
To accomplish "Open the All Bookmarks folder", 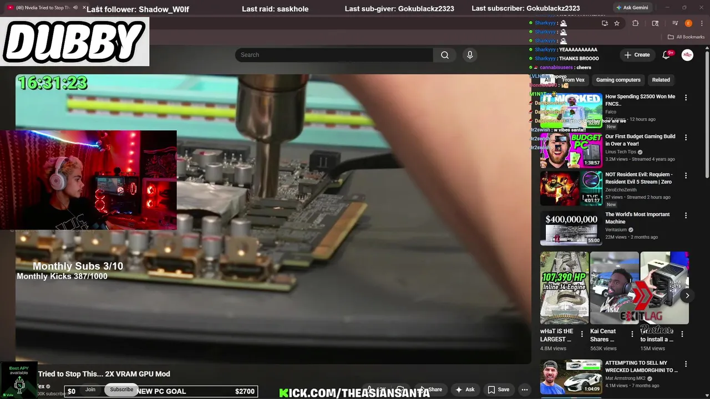I will click(x=686, y=37).
